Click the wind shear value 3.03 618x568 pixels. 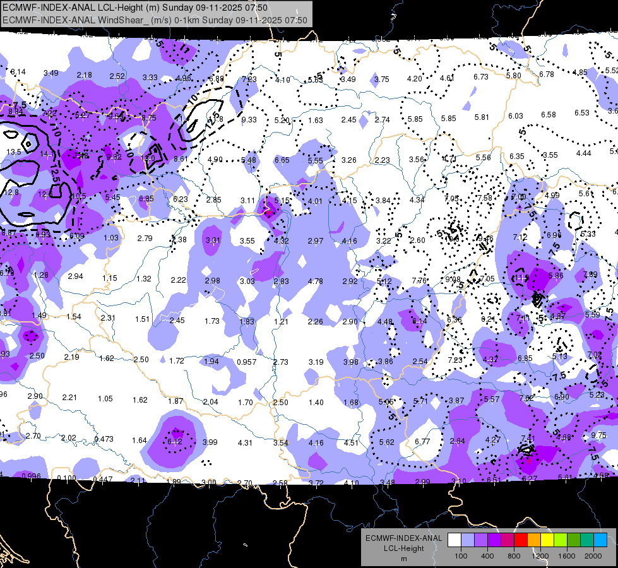(x=247, y=281)
